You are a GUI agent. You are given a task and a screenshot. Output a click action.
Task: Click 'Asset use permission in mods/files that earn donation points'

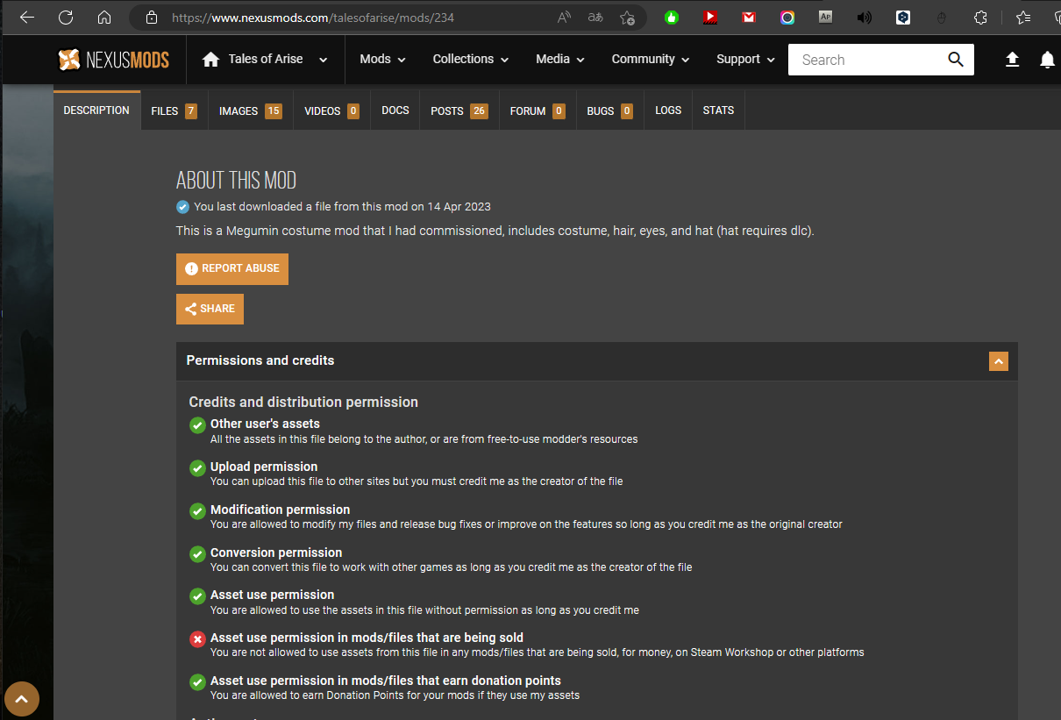386,681
